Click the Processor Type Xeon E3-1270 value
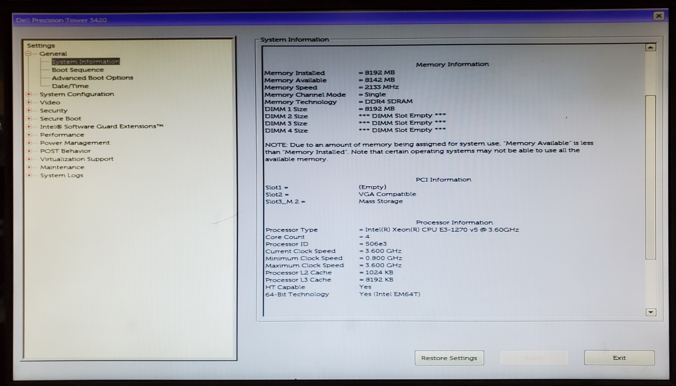The image size is (676, 386). tap(439, 230)
